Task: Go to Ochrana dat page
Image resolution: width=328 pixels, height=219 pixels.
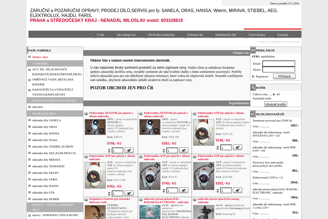Action: [x=195, y=35]
